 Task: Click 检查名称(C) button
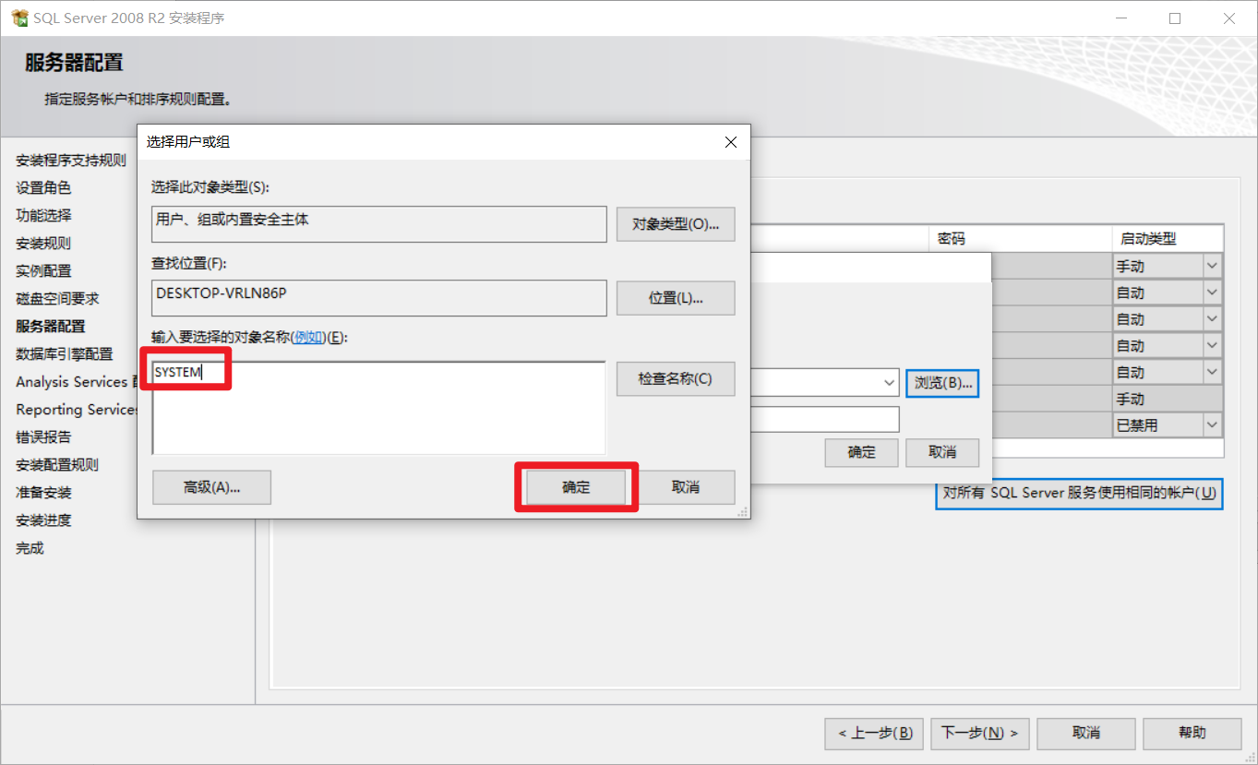point(676,379)
